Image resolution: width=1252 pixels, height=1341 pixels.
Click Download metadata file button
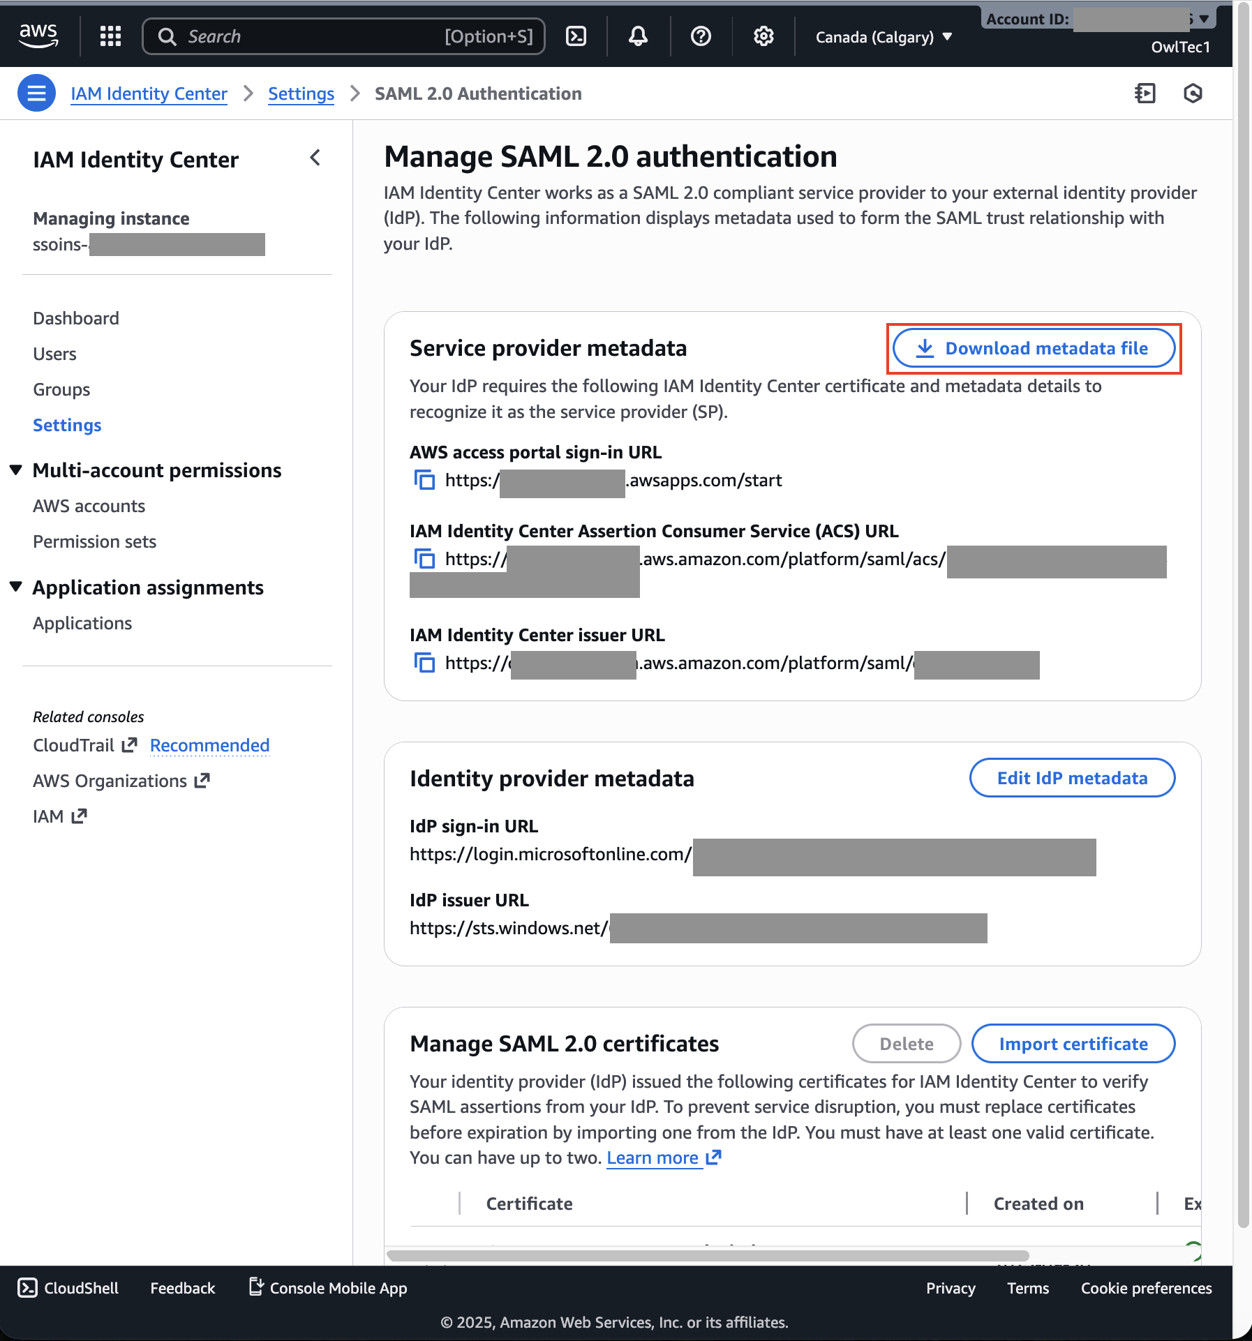click(x=1034, y=348)
